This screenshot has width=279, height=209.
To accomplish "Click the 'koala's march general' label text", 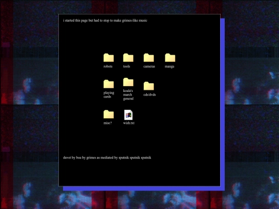I will [128, 94].
